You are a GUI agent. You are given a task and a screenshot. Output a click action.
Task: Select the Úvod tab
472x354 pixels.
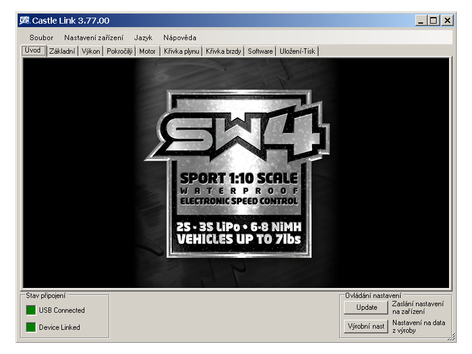[x=33, y=51]
